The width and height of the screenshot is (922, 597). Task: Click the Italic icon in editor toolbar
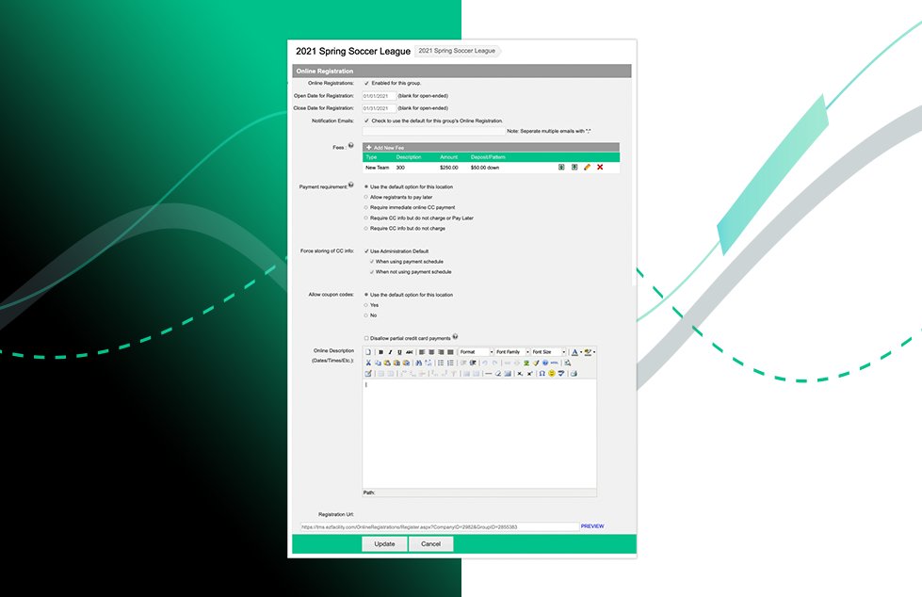(390, 352)
